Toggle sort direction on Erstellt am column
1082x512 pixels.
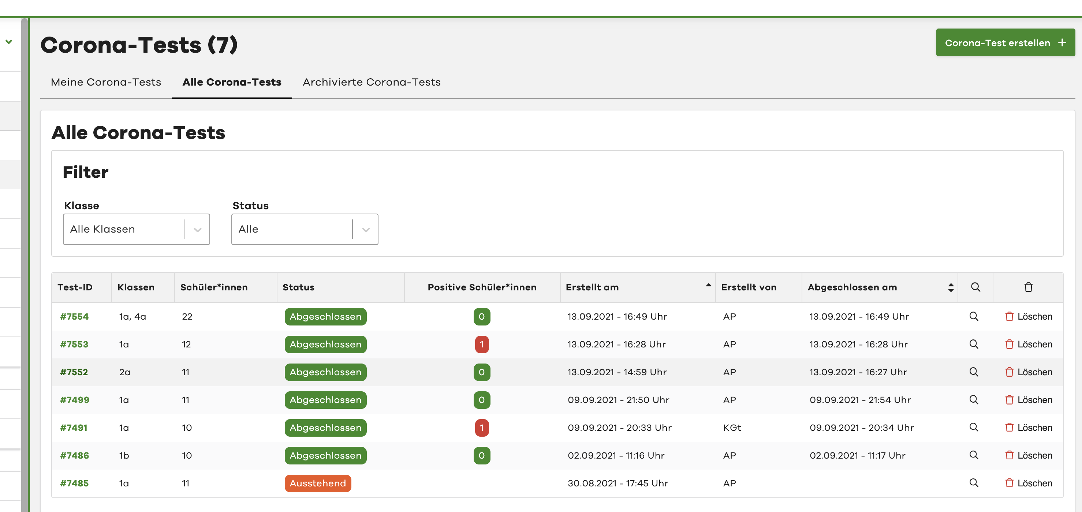pos(709,285)
